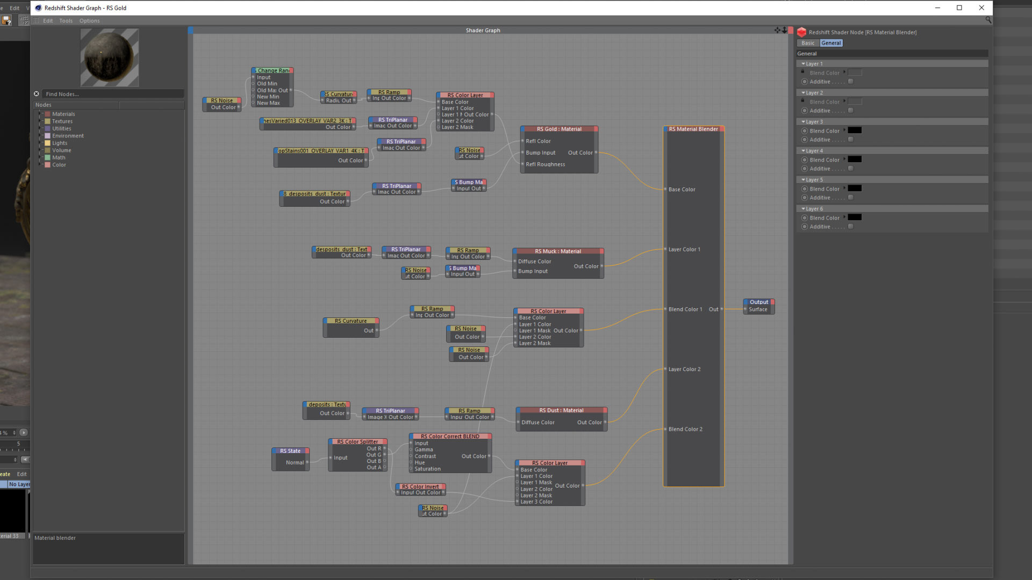Collapse the Layer 4 section

pos(803,151)
